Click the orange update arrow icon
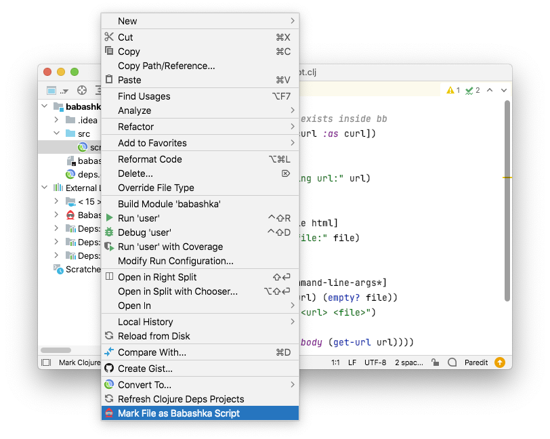The image size is (550, 439). click(x=499, y=362)
